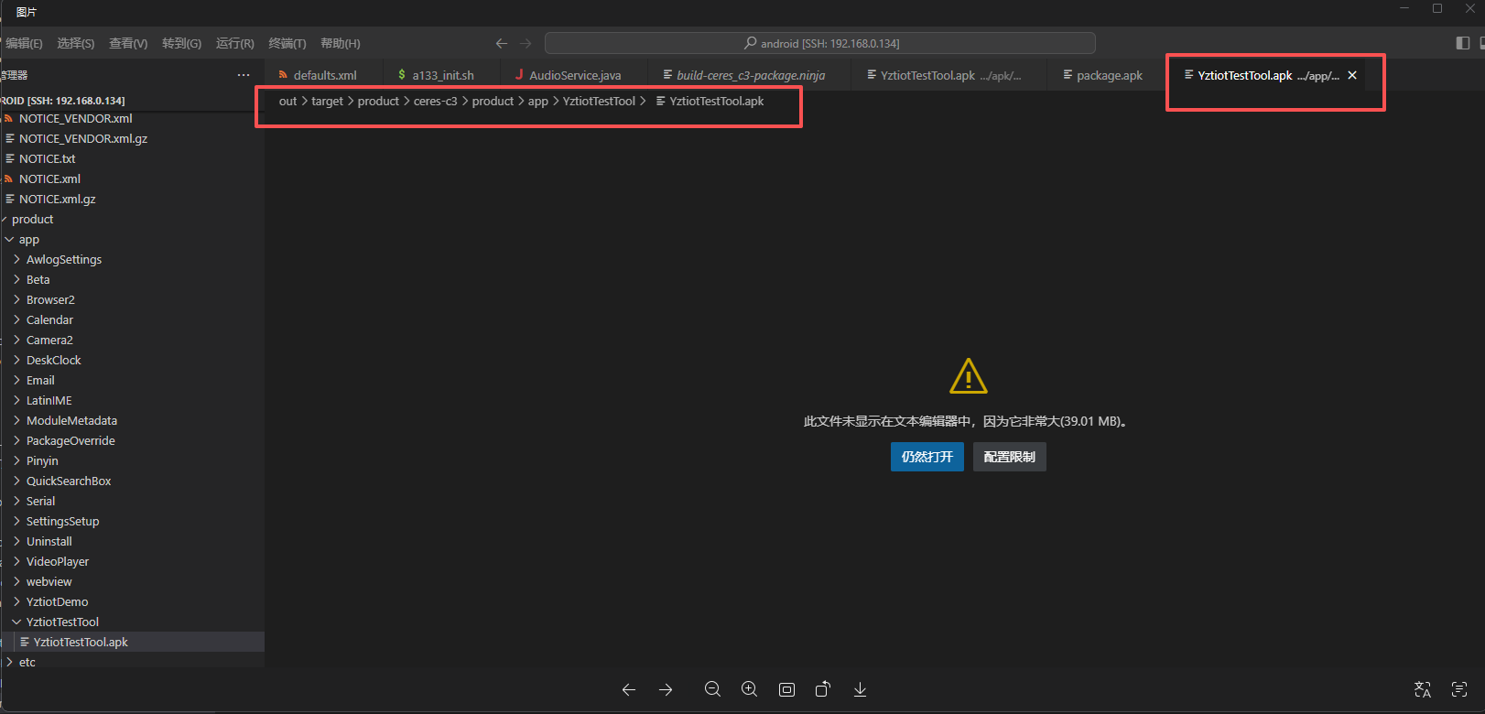Click the actual-size icon in viewer toolbar

tap(786, 690)
